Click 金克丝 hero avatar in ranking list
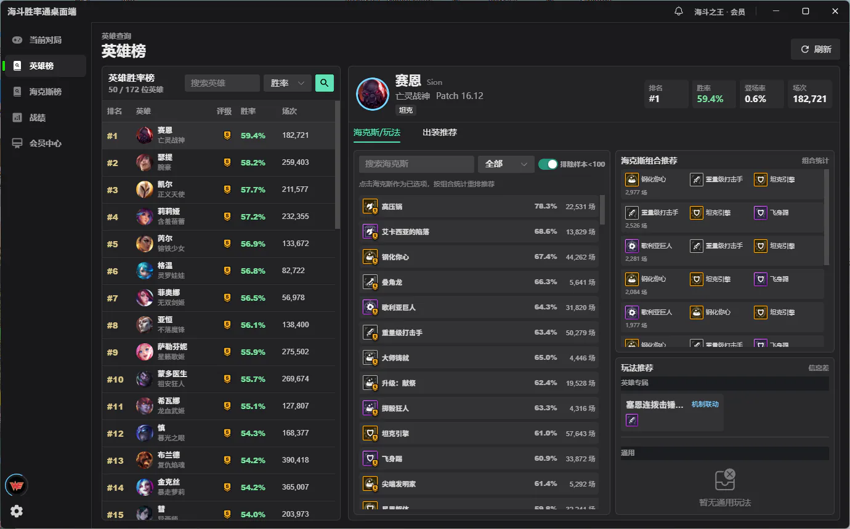Image resolution: width=850 pixels, height=529 pixels. click(145, 487)
